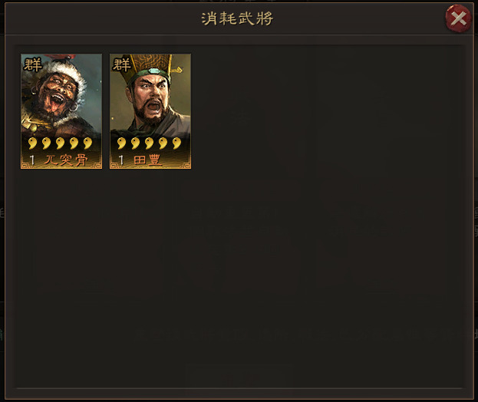Click the 兀突骨 name label
The width and height of the screenshot is (478, 402).
coord(66,160)
